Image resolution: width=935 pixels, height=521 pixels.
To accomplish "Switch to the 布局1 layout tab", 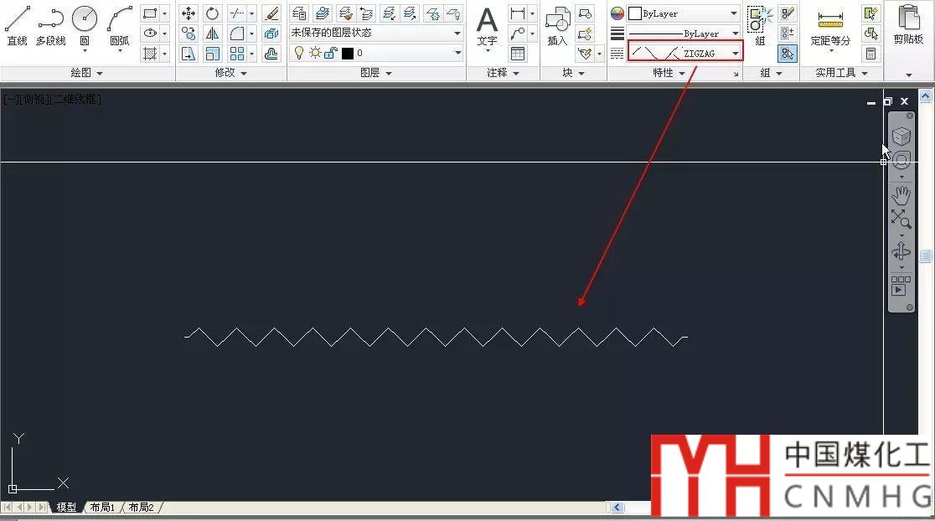I will [102, 507].
